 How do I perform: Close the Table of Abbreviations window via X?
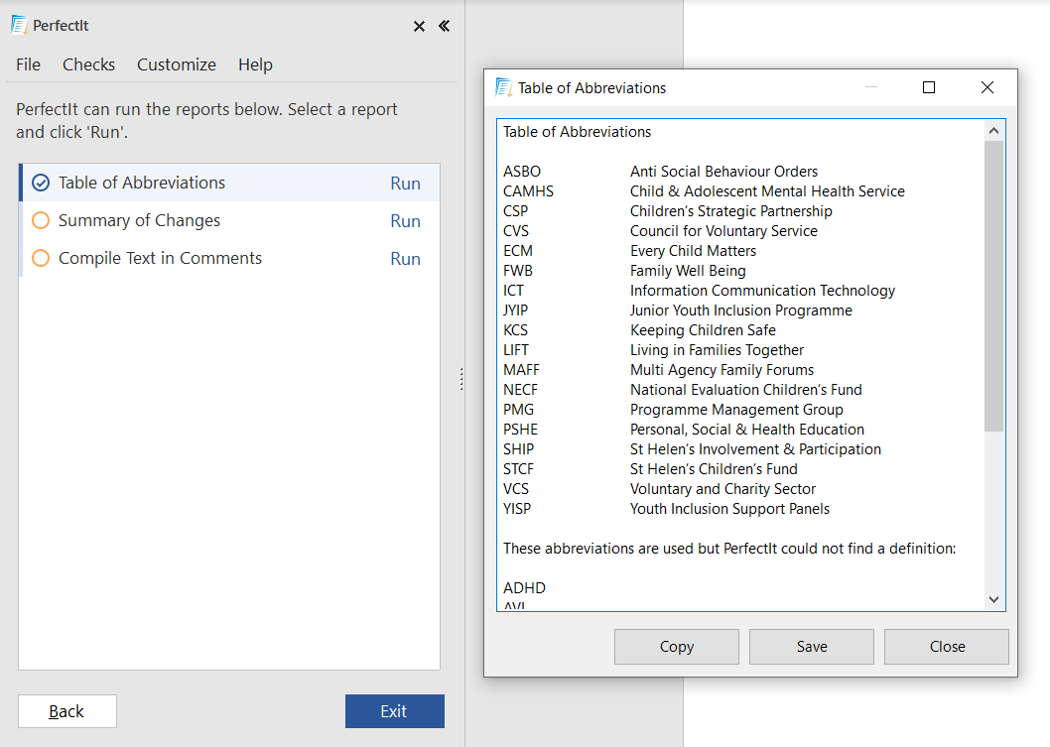point(987,87)
